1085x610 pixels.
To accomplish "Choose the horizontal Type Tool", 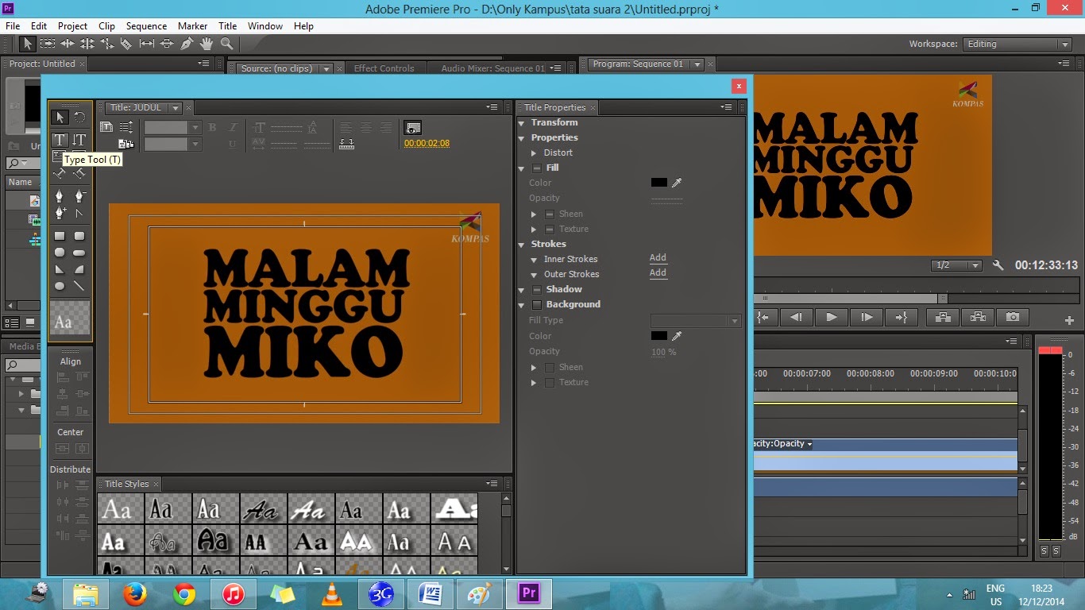I will point(60,140).
